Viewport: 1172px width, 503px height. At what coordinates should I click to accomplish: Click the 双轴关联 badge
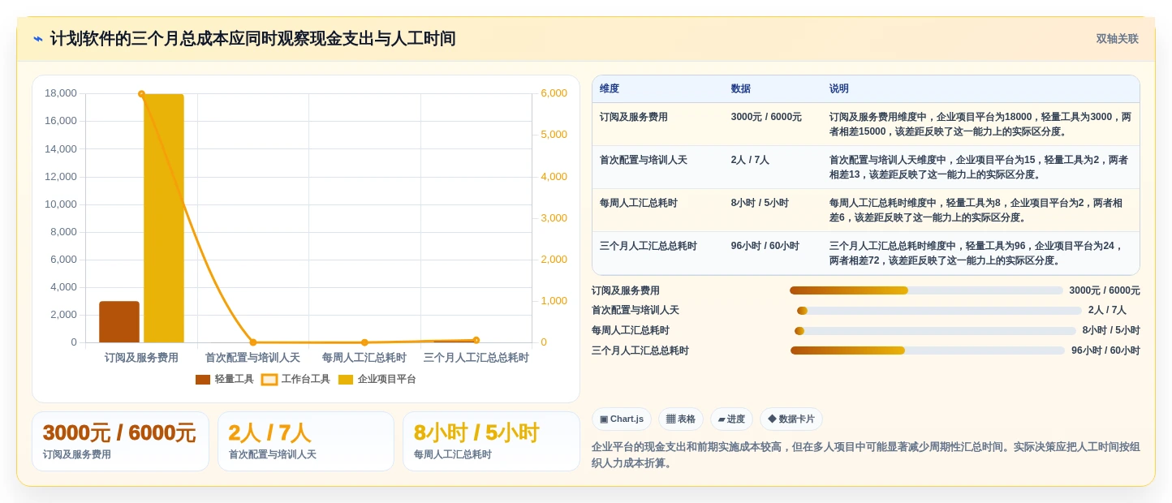[x=1117, y=39]
